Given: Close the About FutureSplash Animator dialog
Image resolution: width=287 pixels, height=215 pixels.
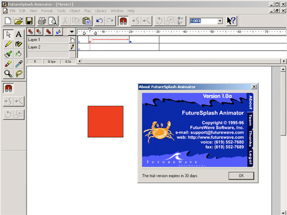Looking at the screenshot, I should (254, 87).
